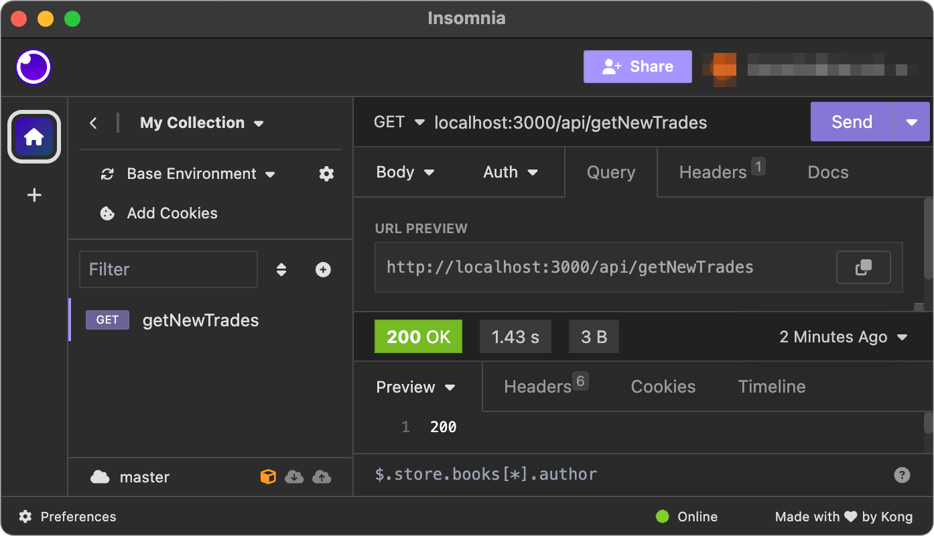This screenshot has width=934, height=536.
Task: Click the Send button
Action: (x=852, y=122)
